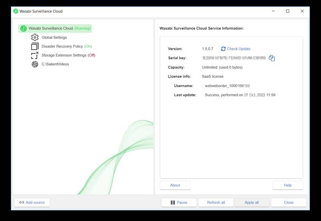Viewport: 321px width, 221px height.
Task: Click the blurred serial key value
Action: [234, 58]
